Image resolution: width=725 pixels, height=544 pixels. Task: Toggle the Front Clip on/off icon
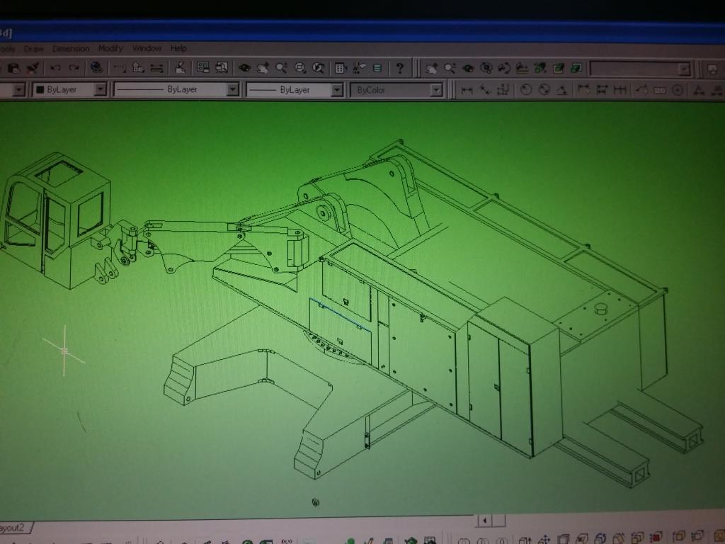click(x=559, y=69)
